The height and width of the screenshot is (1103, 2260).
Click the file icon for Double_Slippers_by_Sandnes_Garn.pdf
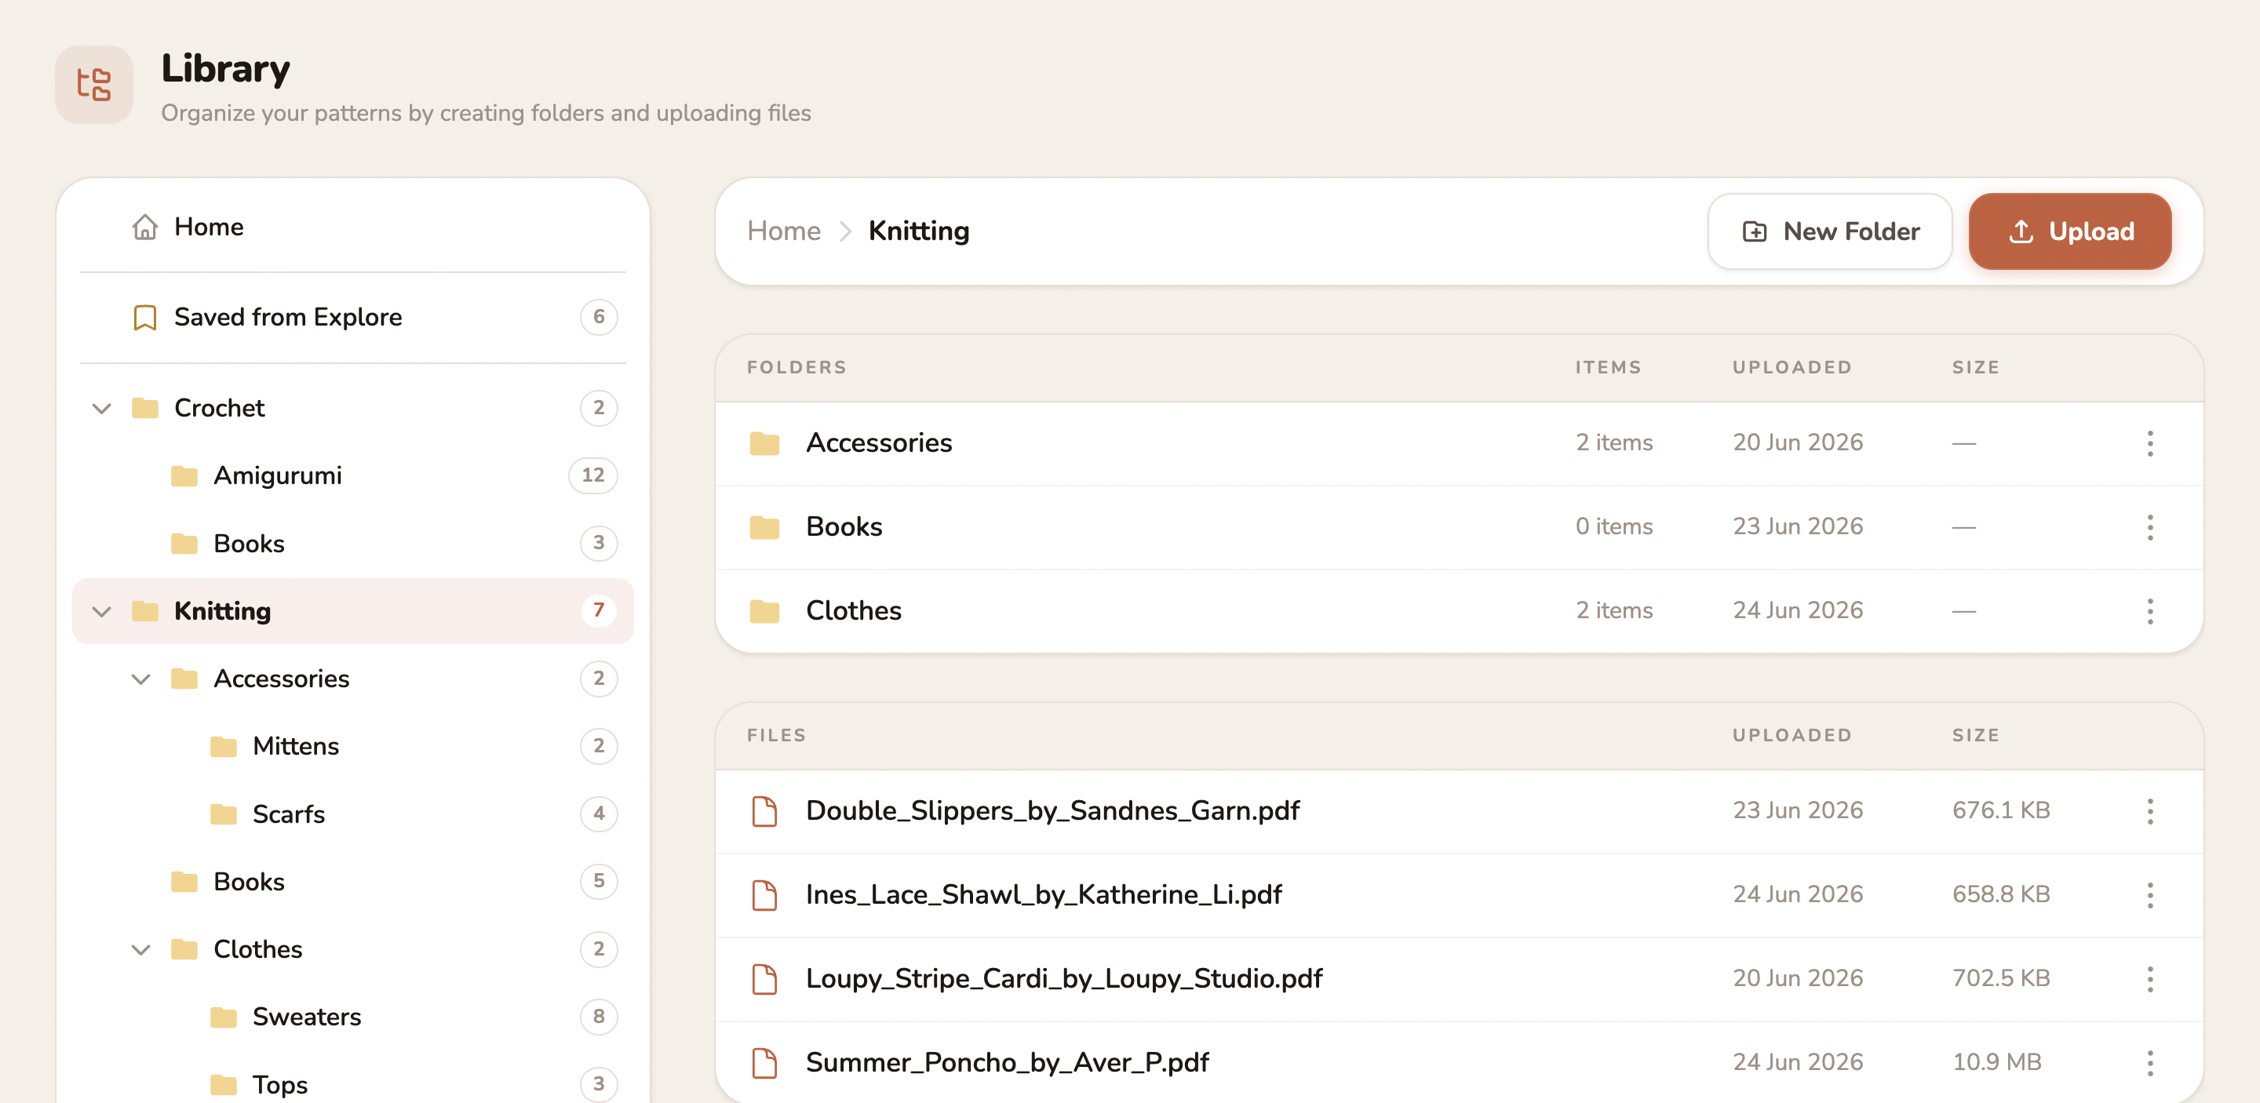click(764, 811)
